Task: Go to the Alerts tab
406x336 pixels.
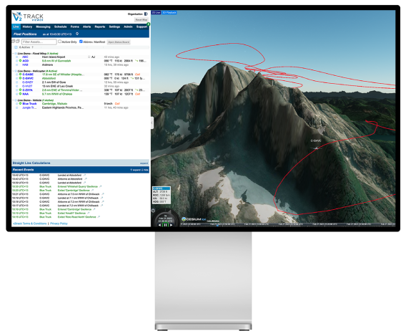Action: coord(86,27)
